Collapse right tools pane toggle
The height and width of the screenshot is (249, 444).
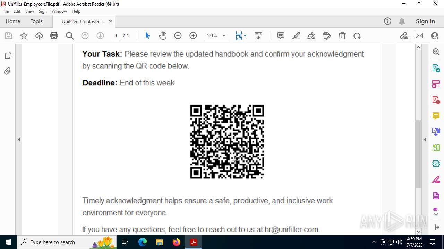point(436,227)
